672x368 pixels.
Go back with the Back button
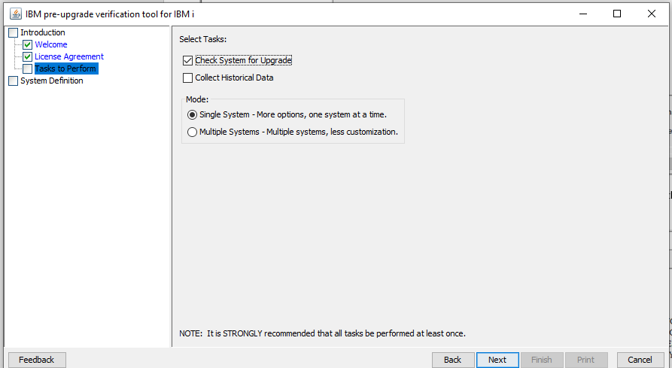pyautogui.click(x=453, y=360)
